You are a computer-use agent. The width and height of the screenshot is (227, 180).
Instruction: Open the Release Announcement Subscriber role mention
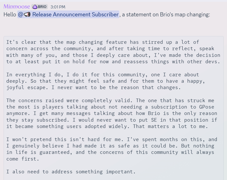pos(75,15)
